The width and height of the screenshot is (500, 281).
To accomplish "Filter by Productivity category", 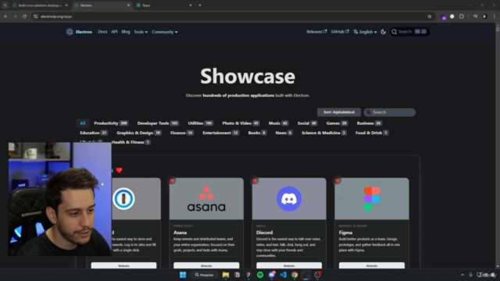I will coord(111,123).
